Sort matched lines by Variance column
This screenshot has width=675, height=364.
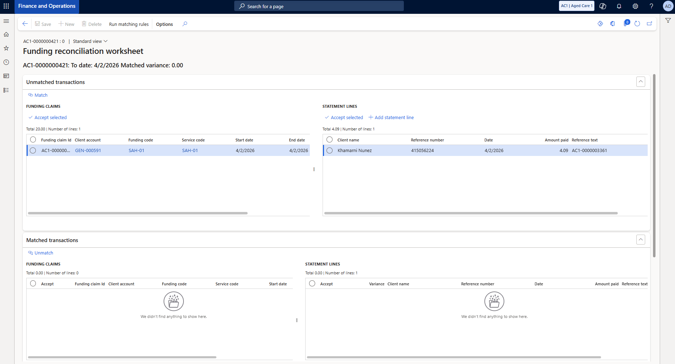377,284
